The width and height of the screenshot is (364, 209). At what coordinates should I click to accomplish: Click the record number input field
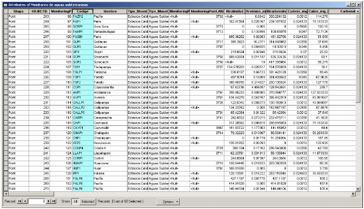click(x=37, y=201)
